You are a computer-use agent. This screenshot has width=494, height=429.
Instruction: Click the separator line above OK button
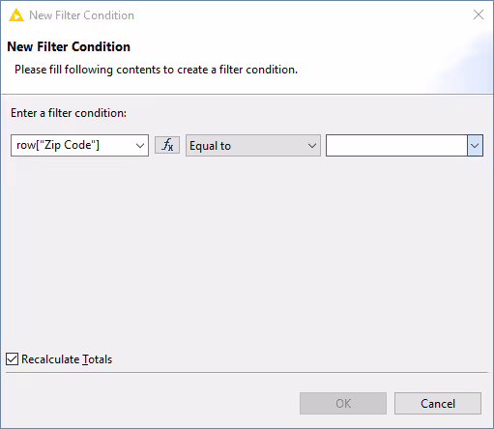(x=247, y=373)
